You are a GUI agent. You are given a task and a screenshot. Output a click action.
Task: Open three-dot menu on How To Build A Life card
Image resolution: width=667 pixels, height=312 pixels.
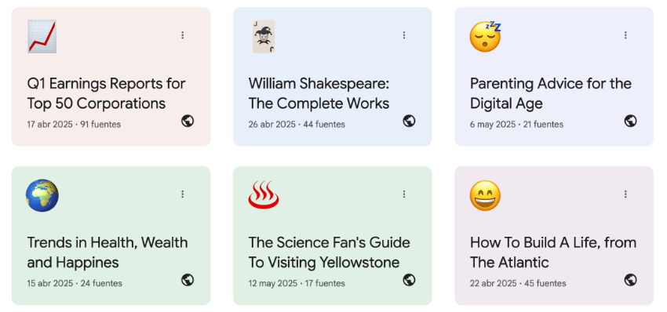625,194
